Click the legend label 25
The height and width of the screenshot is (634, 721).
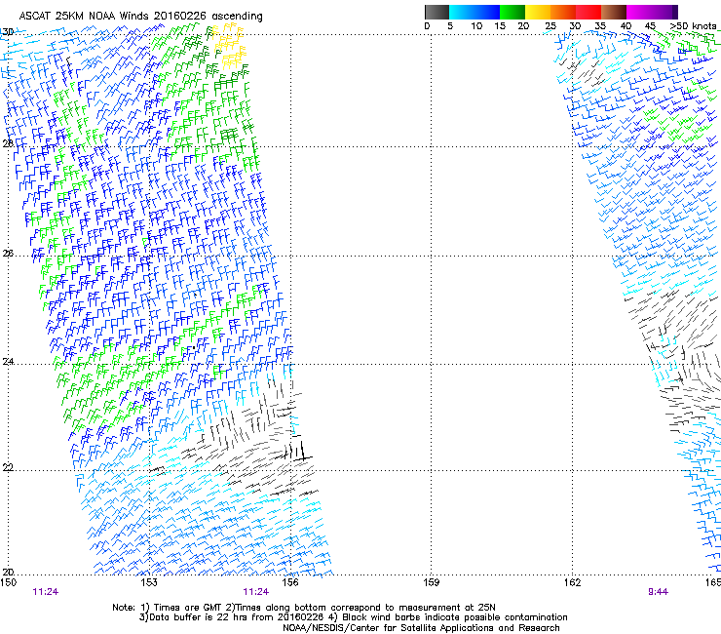tap(550, 26)
